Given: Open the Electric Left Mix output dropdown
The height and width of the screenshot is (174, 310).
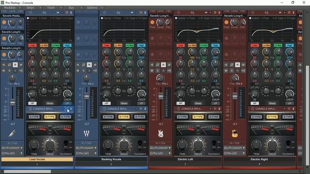Looking at the screenshot, I should [160, 153].
